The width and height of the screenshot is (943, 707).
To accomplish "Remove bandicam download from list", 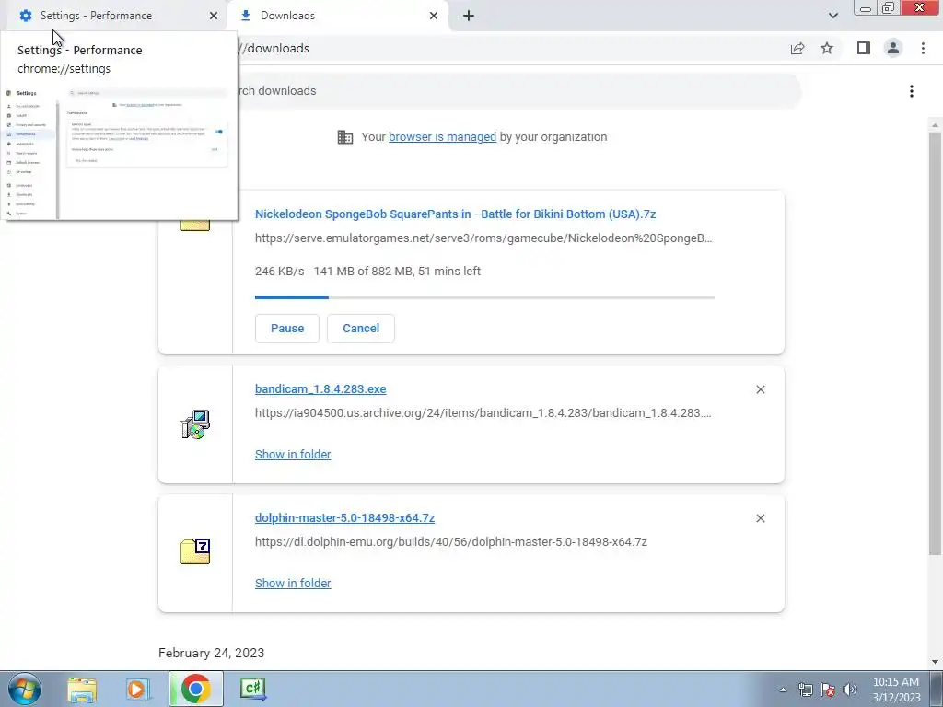I will [x=760, y=389].
